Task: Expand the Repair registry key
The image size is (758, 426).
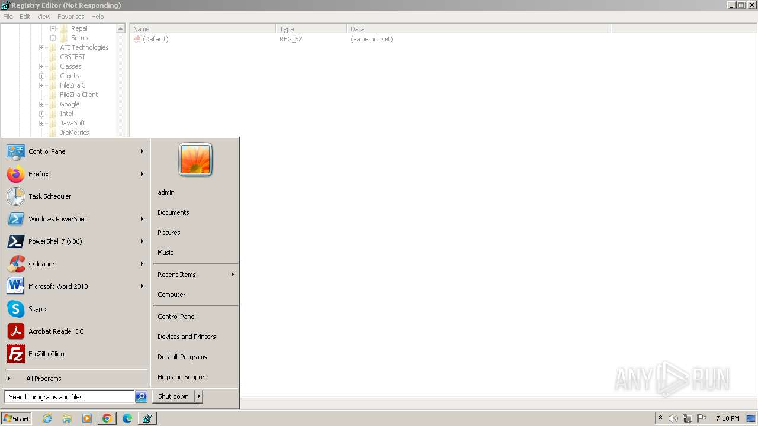Action: click(53, 28)
